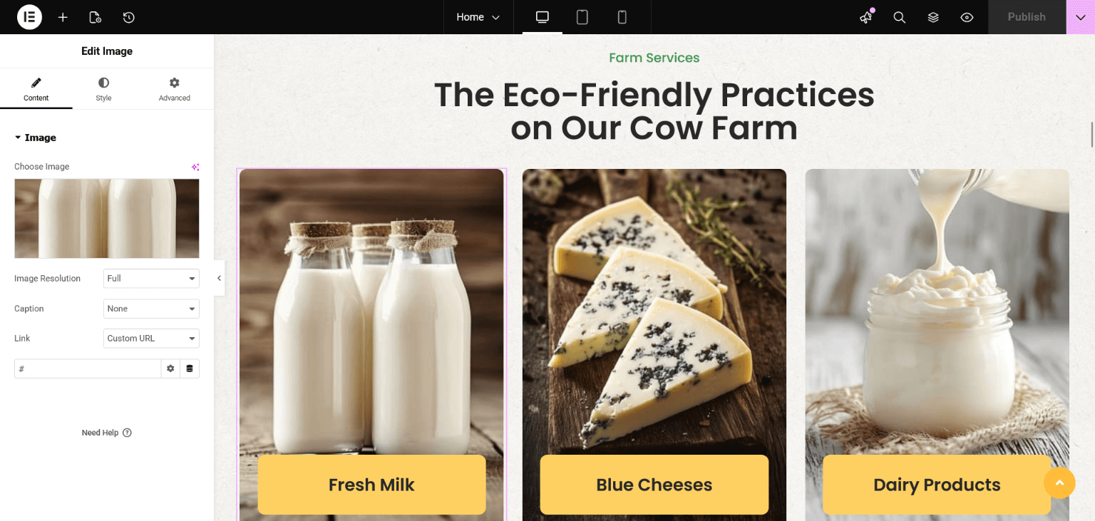Open the Caption dropdown
Screen dimensions: 1095x521
coord(151,309)
